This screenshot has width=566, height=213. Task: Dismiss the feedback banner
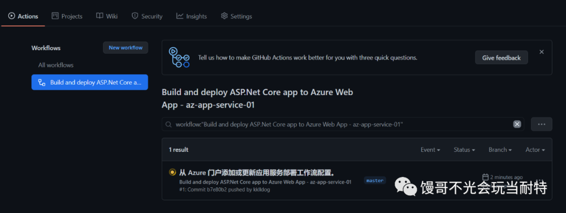(541, 52)
